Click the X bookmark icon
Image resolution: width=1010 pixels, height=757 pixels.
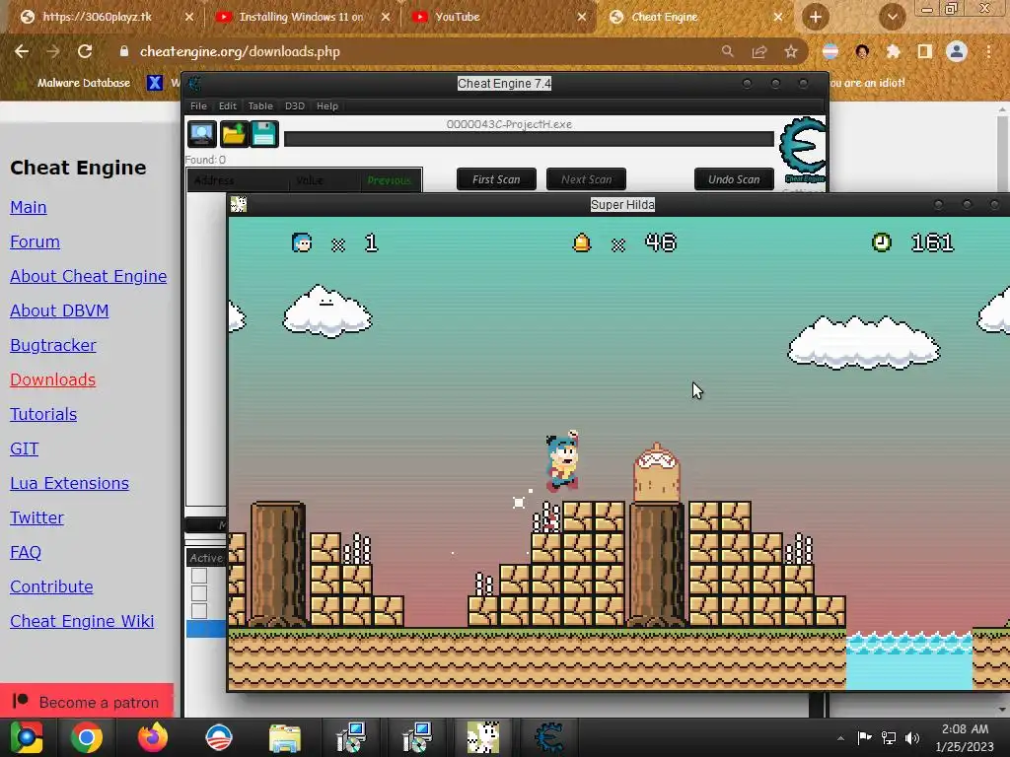155,83
